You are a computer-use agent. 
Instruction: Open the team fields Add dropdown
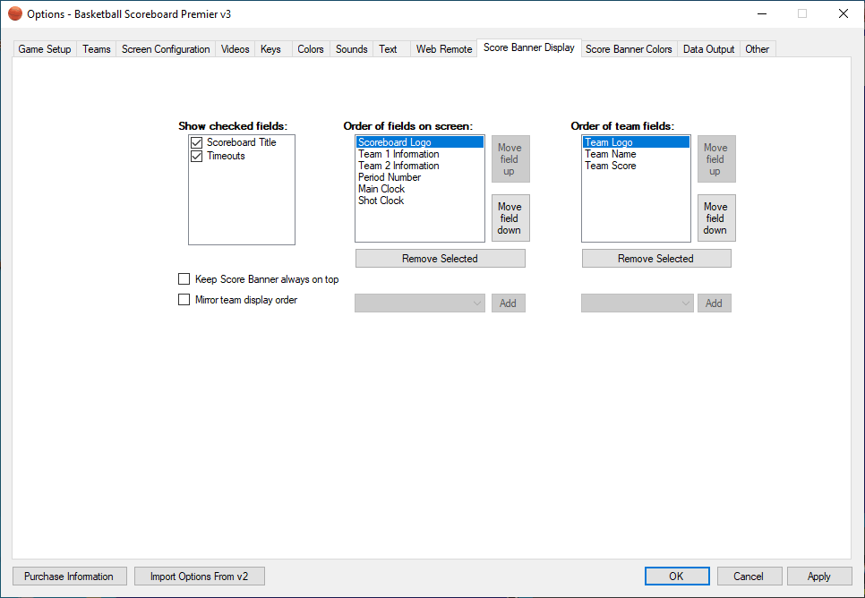(x=638, y=303)
